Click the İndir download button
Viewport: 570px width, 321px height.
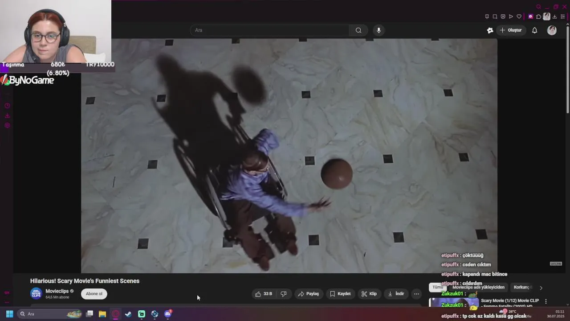coord(396,294)
